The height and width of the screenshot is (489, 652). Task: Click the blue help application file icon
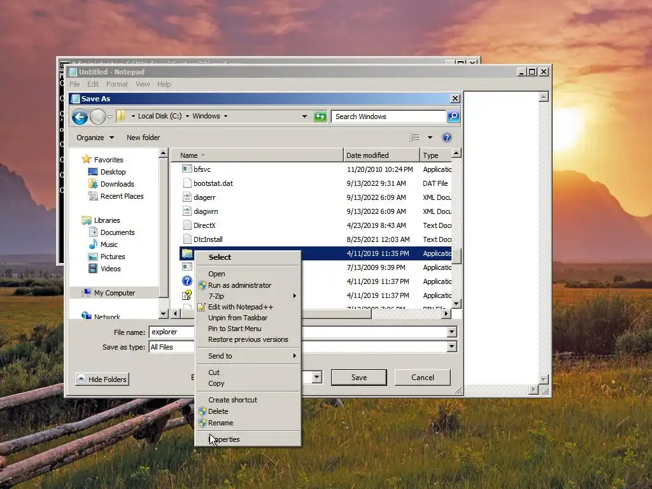coord(187,281)
